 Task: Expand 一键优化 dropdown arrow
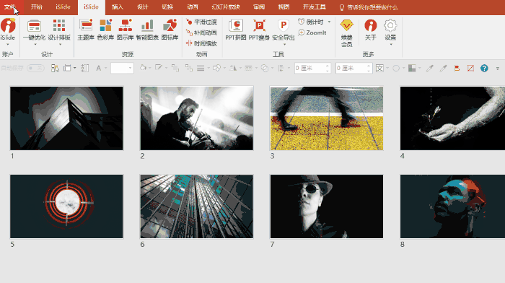(35, 45)
